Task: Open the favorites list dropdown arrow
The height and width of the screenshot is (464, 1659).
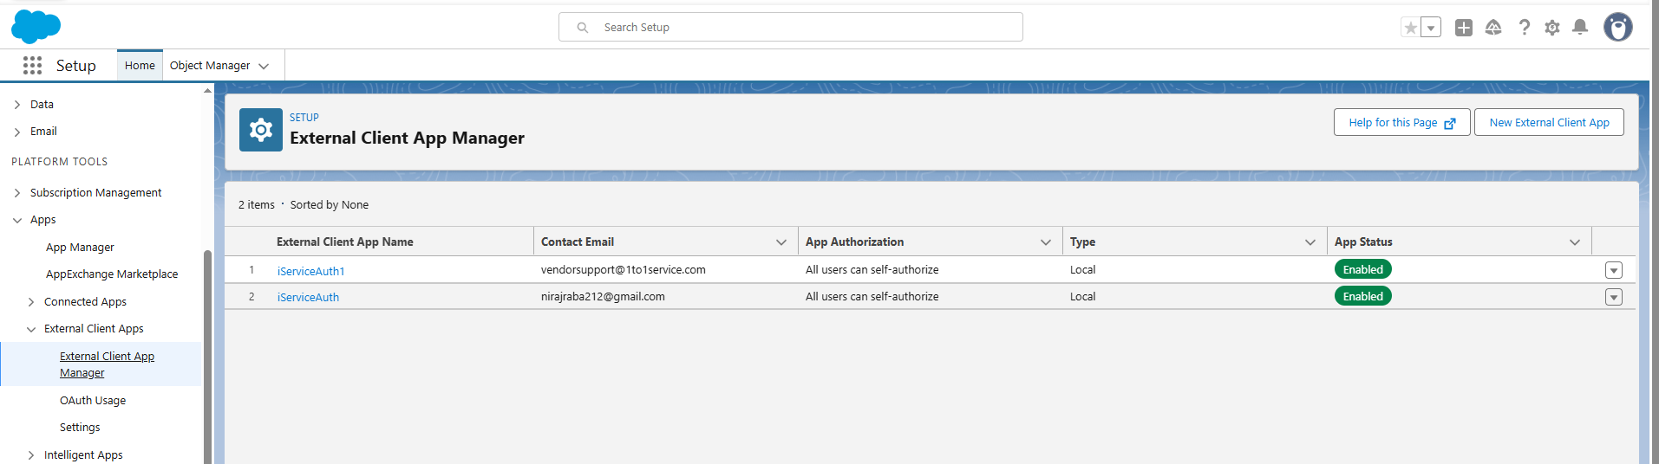Action: [1431, 28]
